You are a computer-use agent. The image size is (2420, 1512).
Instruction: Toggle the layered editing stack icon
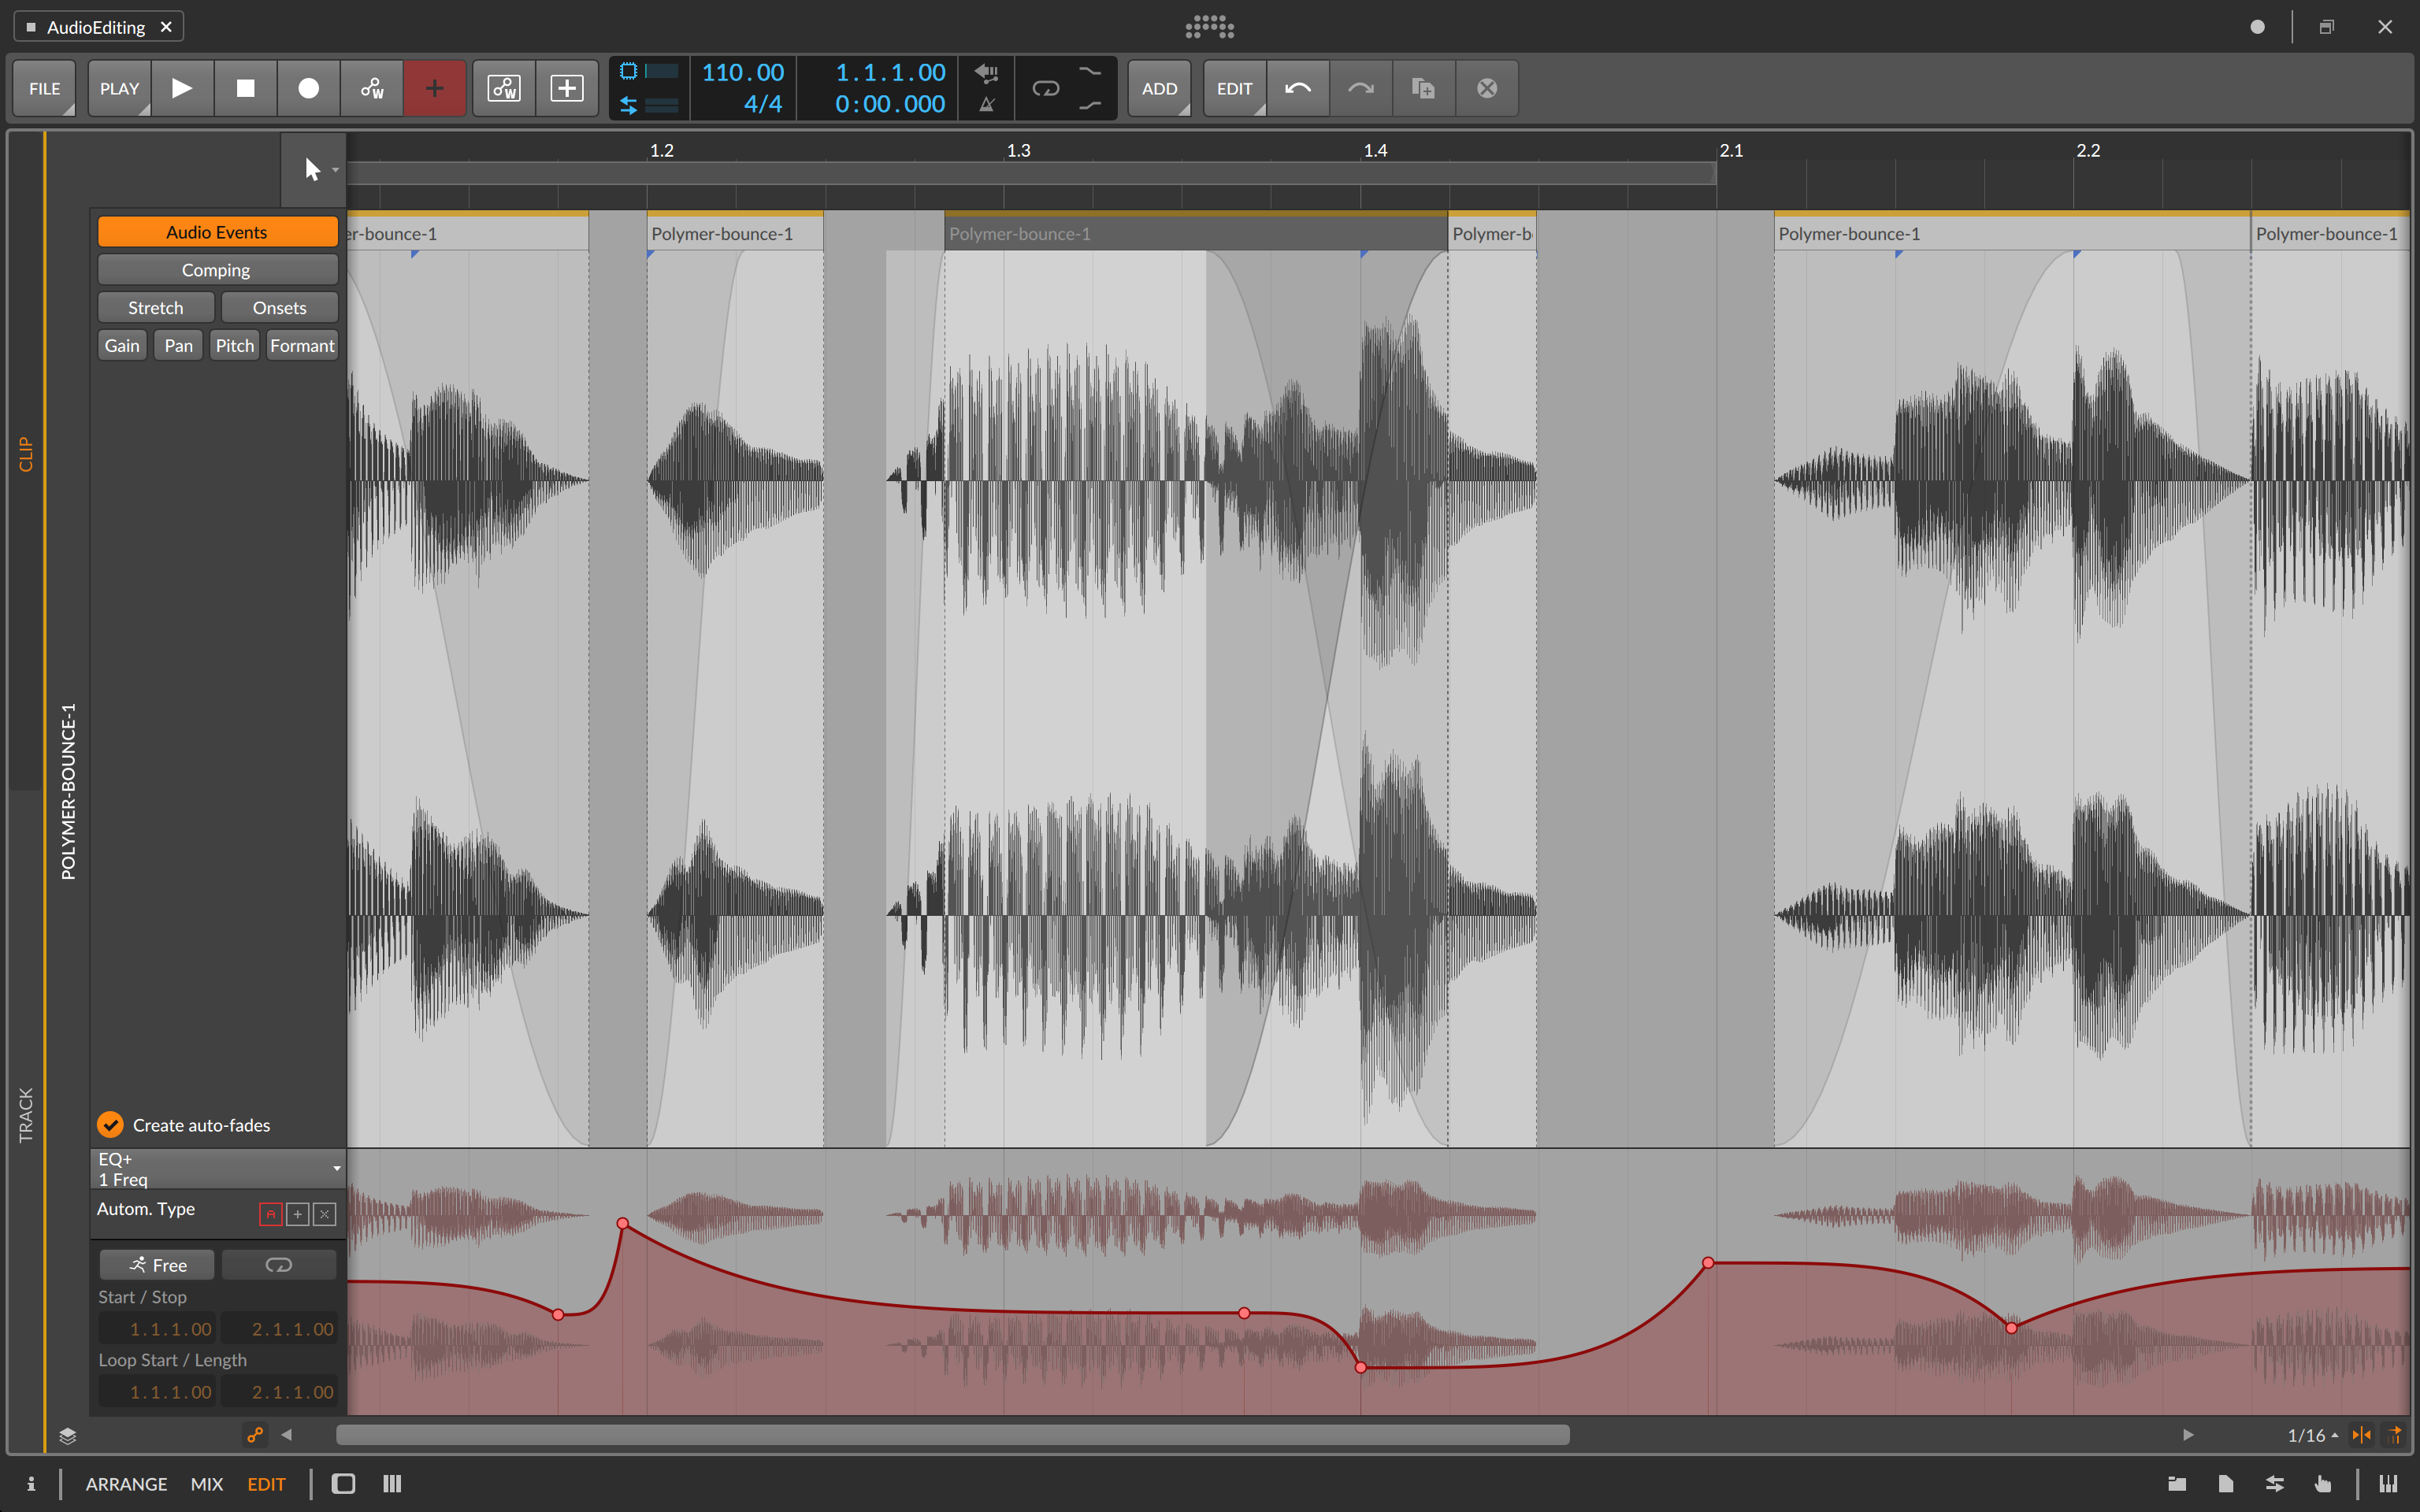pos(67,1436)
